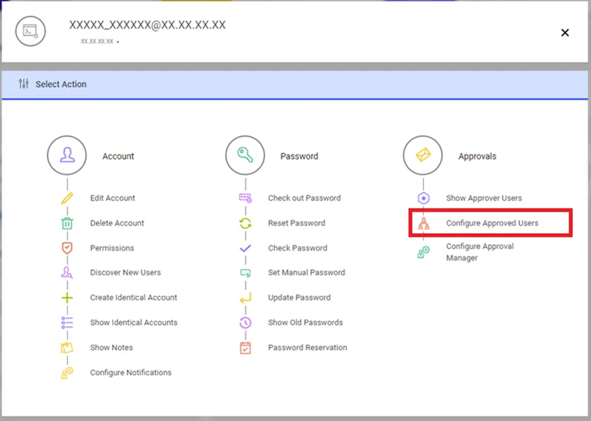Click the XXXXX_XXXXXX@XX.XX.XX.XX account title
The width and height of the screenshot is (591, 421).
147,25
